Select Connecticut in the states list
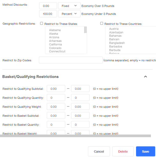156x157 pixels. [57, 51]
